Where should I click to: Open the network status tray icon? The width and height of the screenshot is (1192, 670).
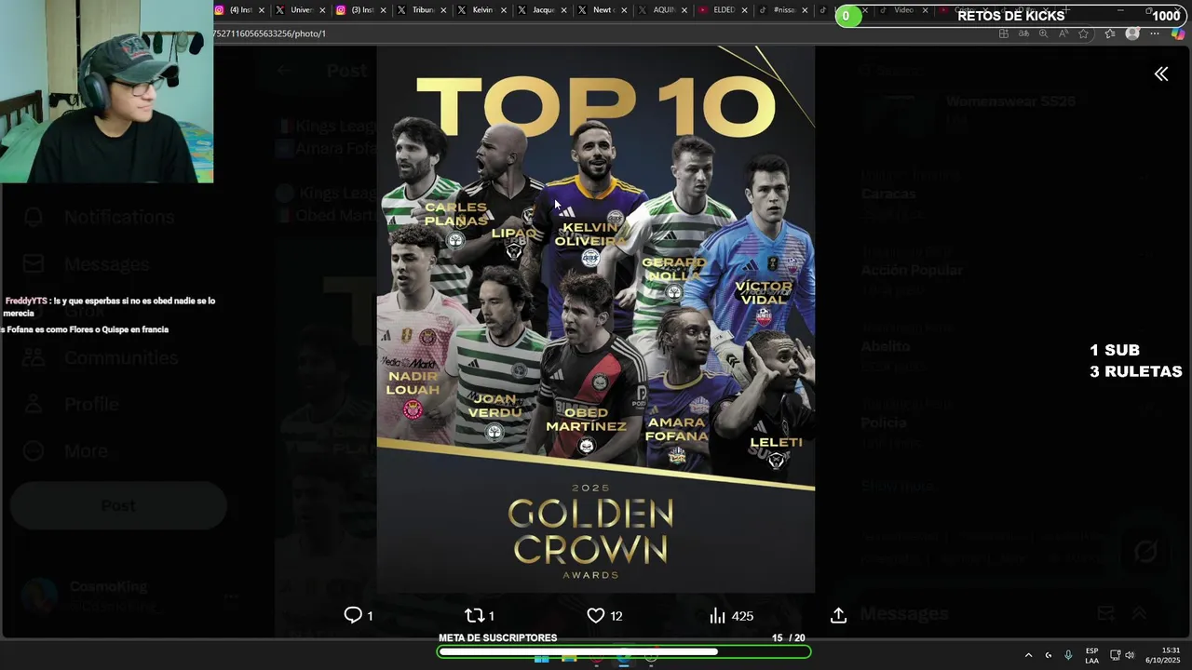pos(1115,655)
